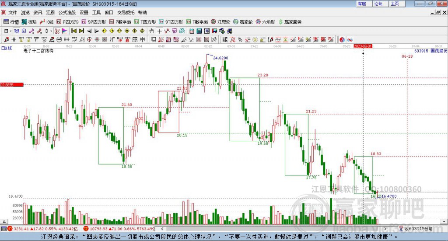Click scroll-right arrow on horizontal scrollbar
448x241 pixels.
point(385,229)
